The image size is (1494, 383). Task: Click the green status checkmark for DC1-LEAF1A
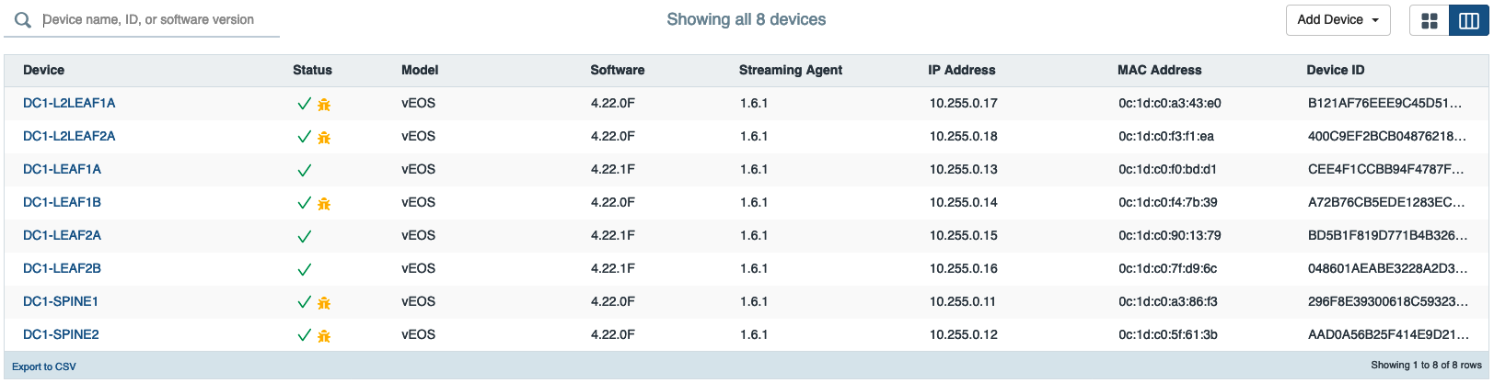pyautogui.click(x=305, y=170)
